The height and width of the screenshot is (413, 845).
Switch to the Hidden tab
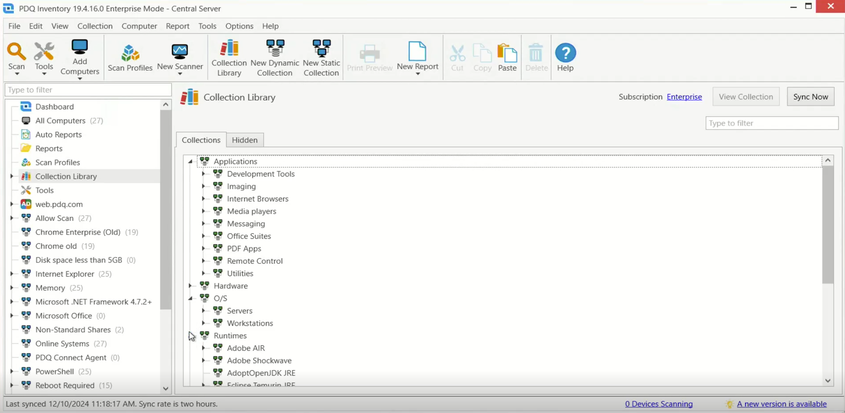pyautogui.click(x=244, y=140)
